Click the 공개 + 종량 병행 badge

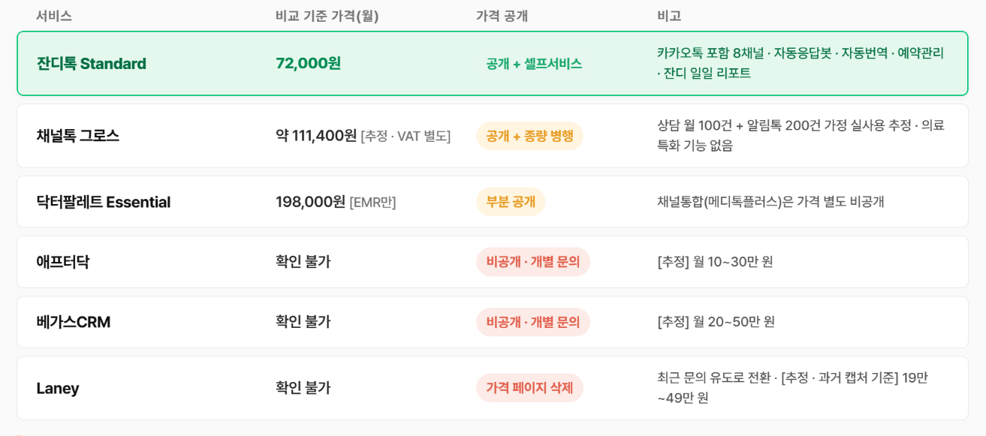coord(529,136)
